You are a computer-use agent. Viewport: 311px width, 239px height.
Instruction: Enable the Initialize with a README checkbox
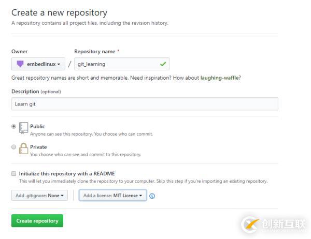pos(14,174)
